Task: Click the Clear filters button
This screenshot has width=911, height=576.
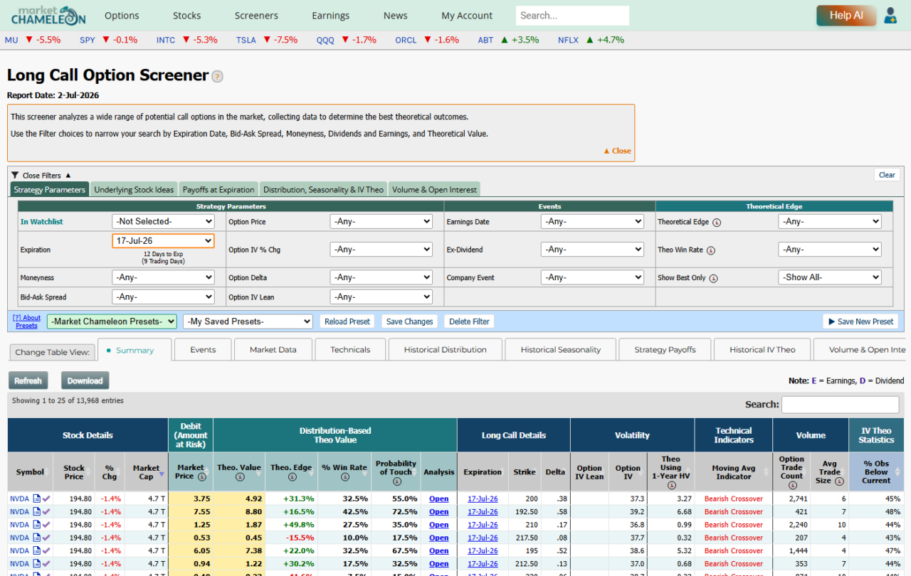Action: [x=887, y=175]
